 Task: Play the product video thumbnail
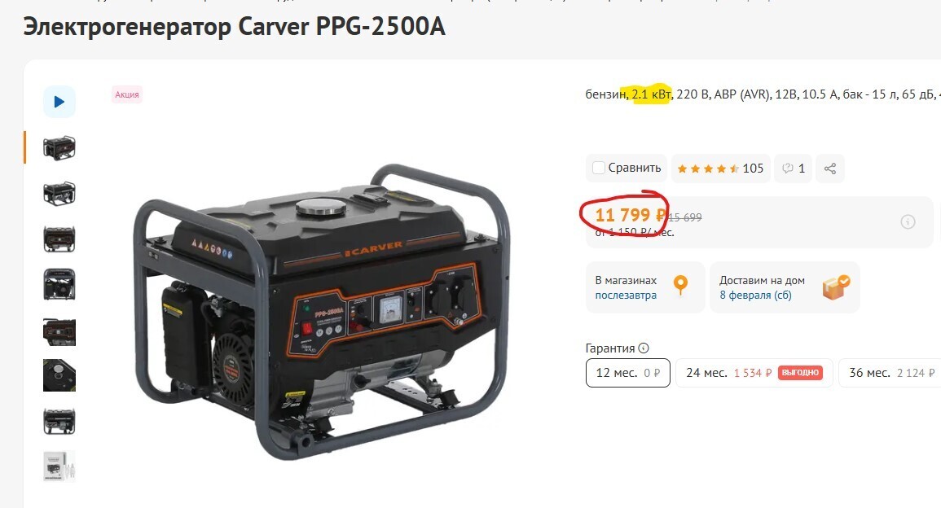pyautogui.click(x=59, y=102)
